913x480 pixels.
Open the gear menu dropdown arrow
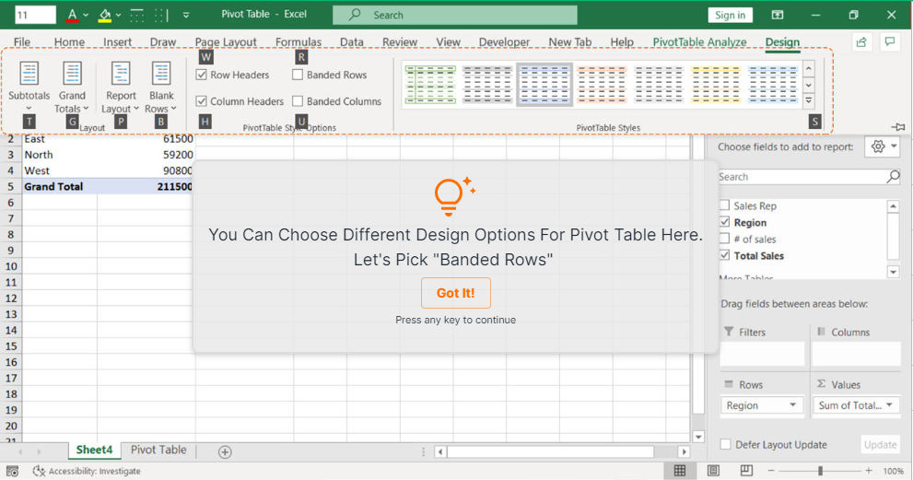[894, 146]
